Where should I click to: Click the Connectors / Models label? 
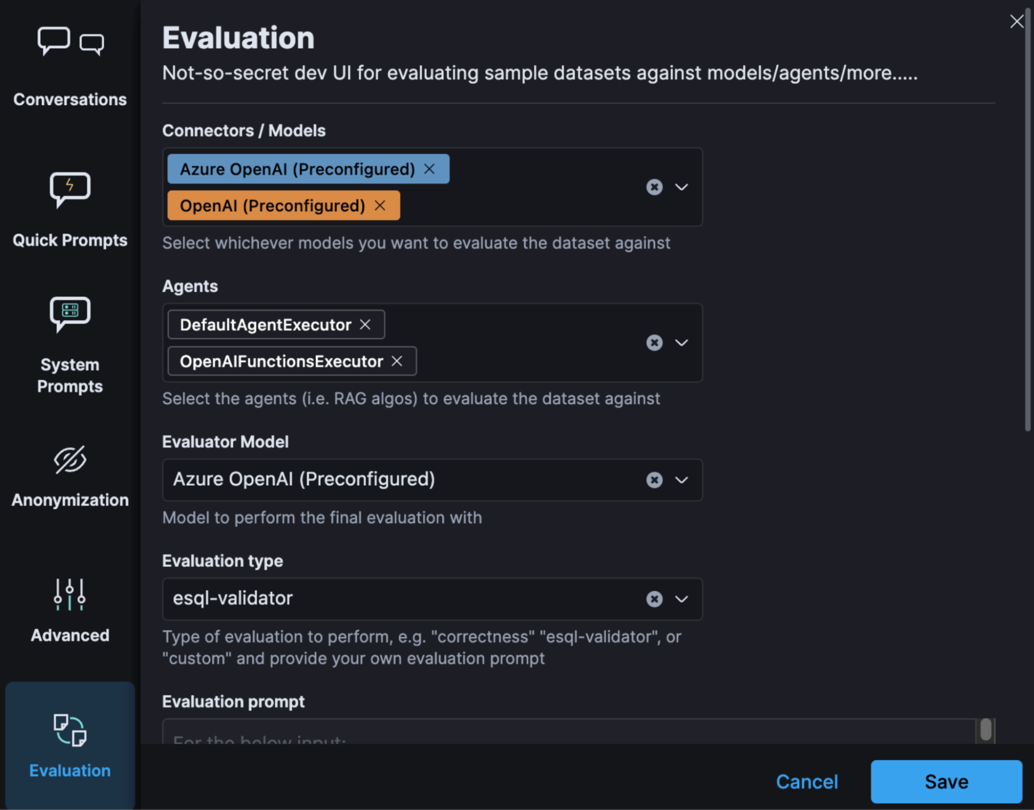(244, 131)
